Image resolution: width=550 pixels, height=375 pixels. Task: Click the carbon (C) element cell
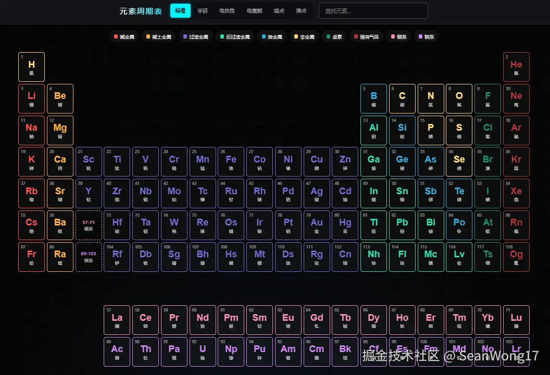pos(402,98)
